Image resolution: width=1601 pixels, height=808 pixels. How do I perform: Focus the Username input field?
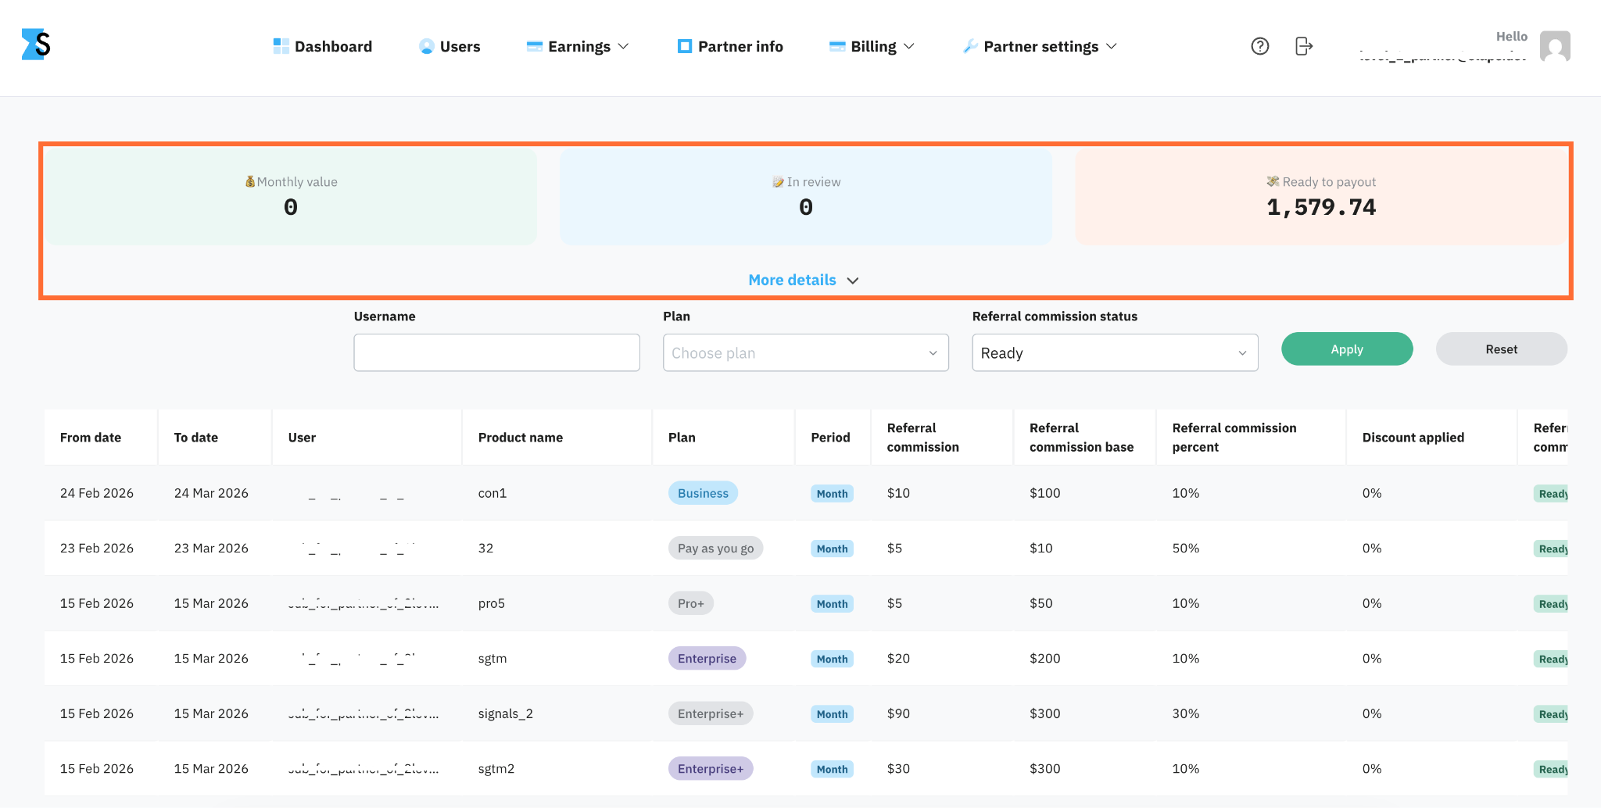[x=496, y=352]
